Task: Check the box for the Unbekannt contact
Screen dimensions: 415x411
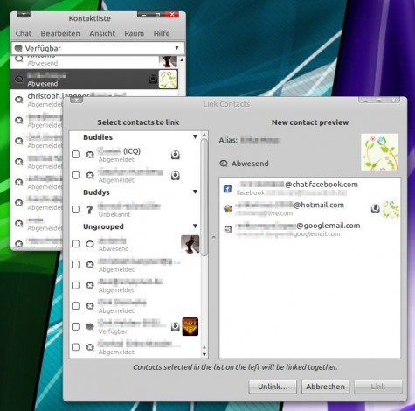Action: 75,209
